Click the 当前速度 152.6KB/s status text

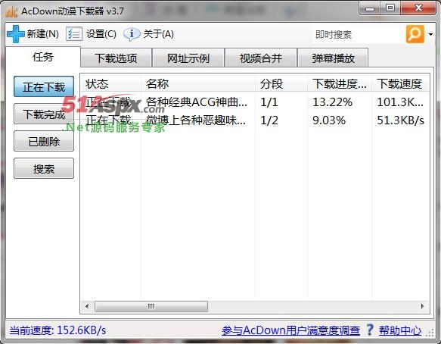coord(57,330)
